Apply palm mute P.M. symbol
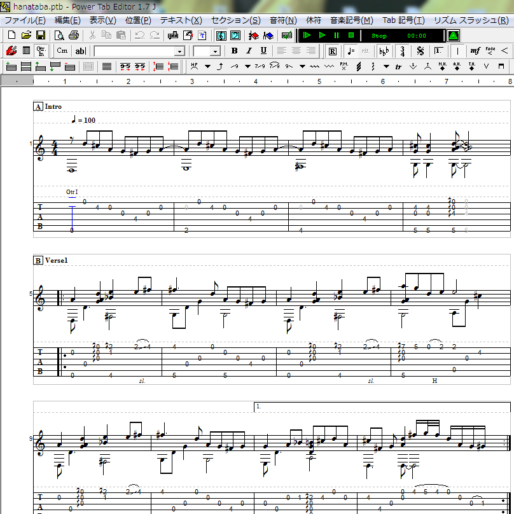514x514 pixels. point(344,67)
